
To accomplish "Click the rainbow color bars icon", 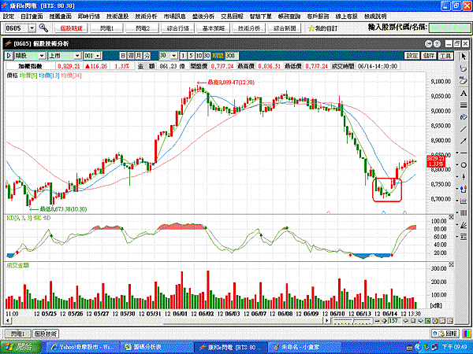I will click(467, 334).
